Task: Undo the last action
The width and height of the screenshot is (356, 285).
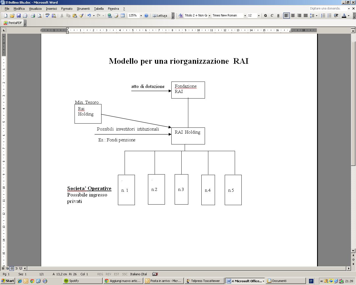Action: point(89,16)
